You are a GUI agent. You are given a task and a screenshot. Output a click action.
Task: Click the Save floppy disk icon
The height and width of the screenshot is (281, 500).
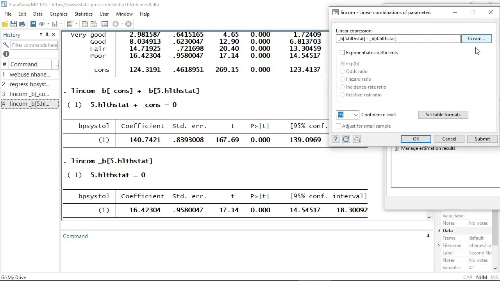click(x=14, y=24)
